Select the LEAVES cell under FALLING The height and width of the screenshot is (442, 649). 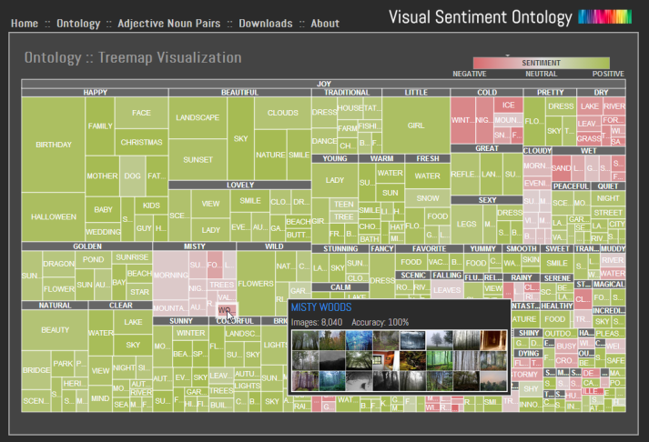coord(447,290)
